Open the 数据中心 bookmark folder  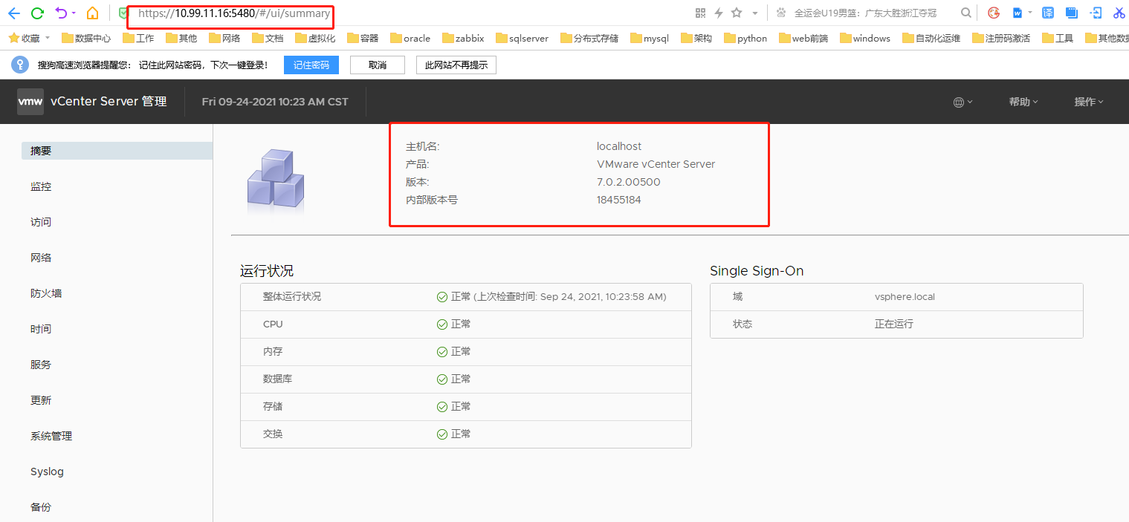tap(86, 38)
